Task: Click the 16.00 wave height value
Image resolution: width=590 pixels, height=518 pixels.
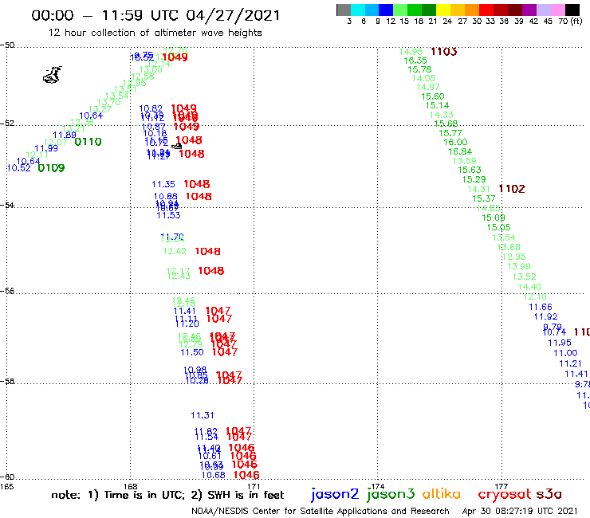Action: (x=455, y=142)
